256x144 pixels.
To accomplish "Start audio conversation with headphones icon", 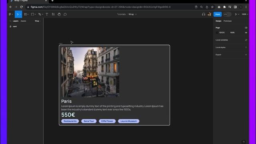I will [204, 14].
